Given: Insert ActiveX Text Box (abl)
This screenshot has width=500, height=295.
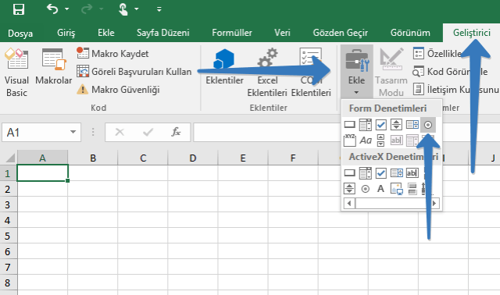Looking at the screenshot, I should [x=412, y=173].
